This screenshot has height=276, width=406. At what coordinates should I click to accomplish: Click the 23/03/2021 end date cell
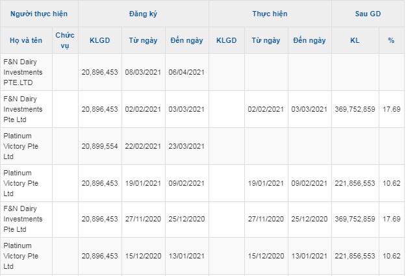tap(186, 146)
